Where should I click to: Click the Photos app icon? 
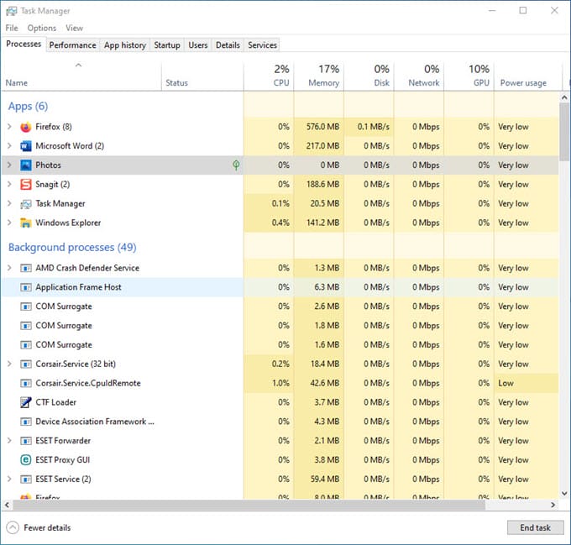pyautogui.click(x=26, y=165)
